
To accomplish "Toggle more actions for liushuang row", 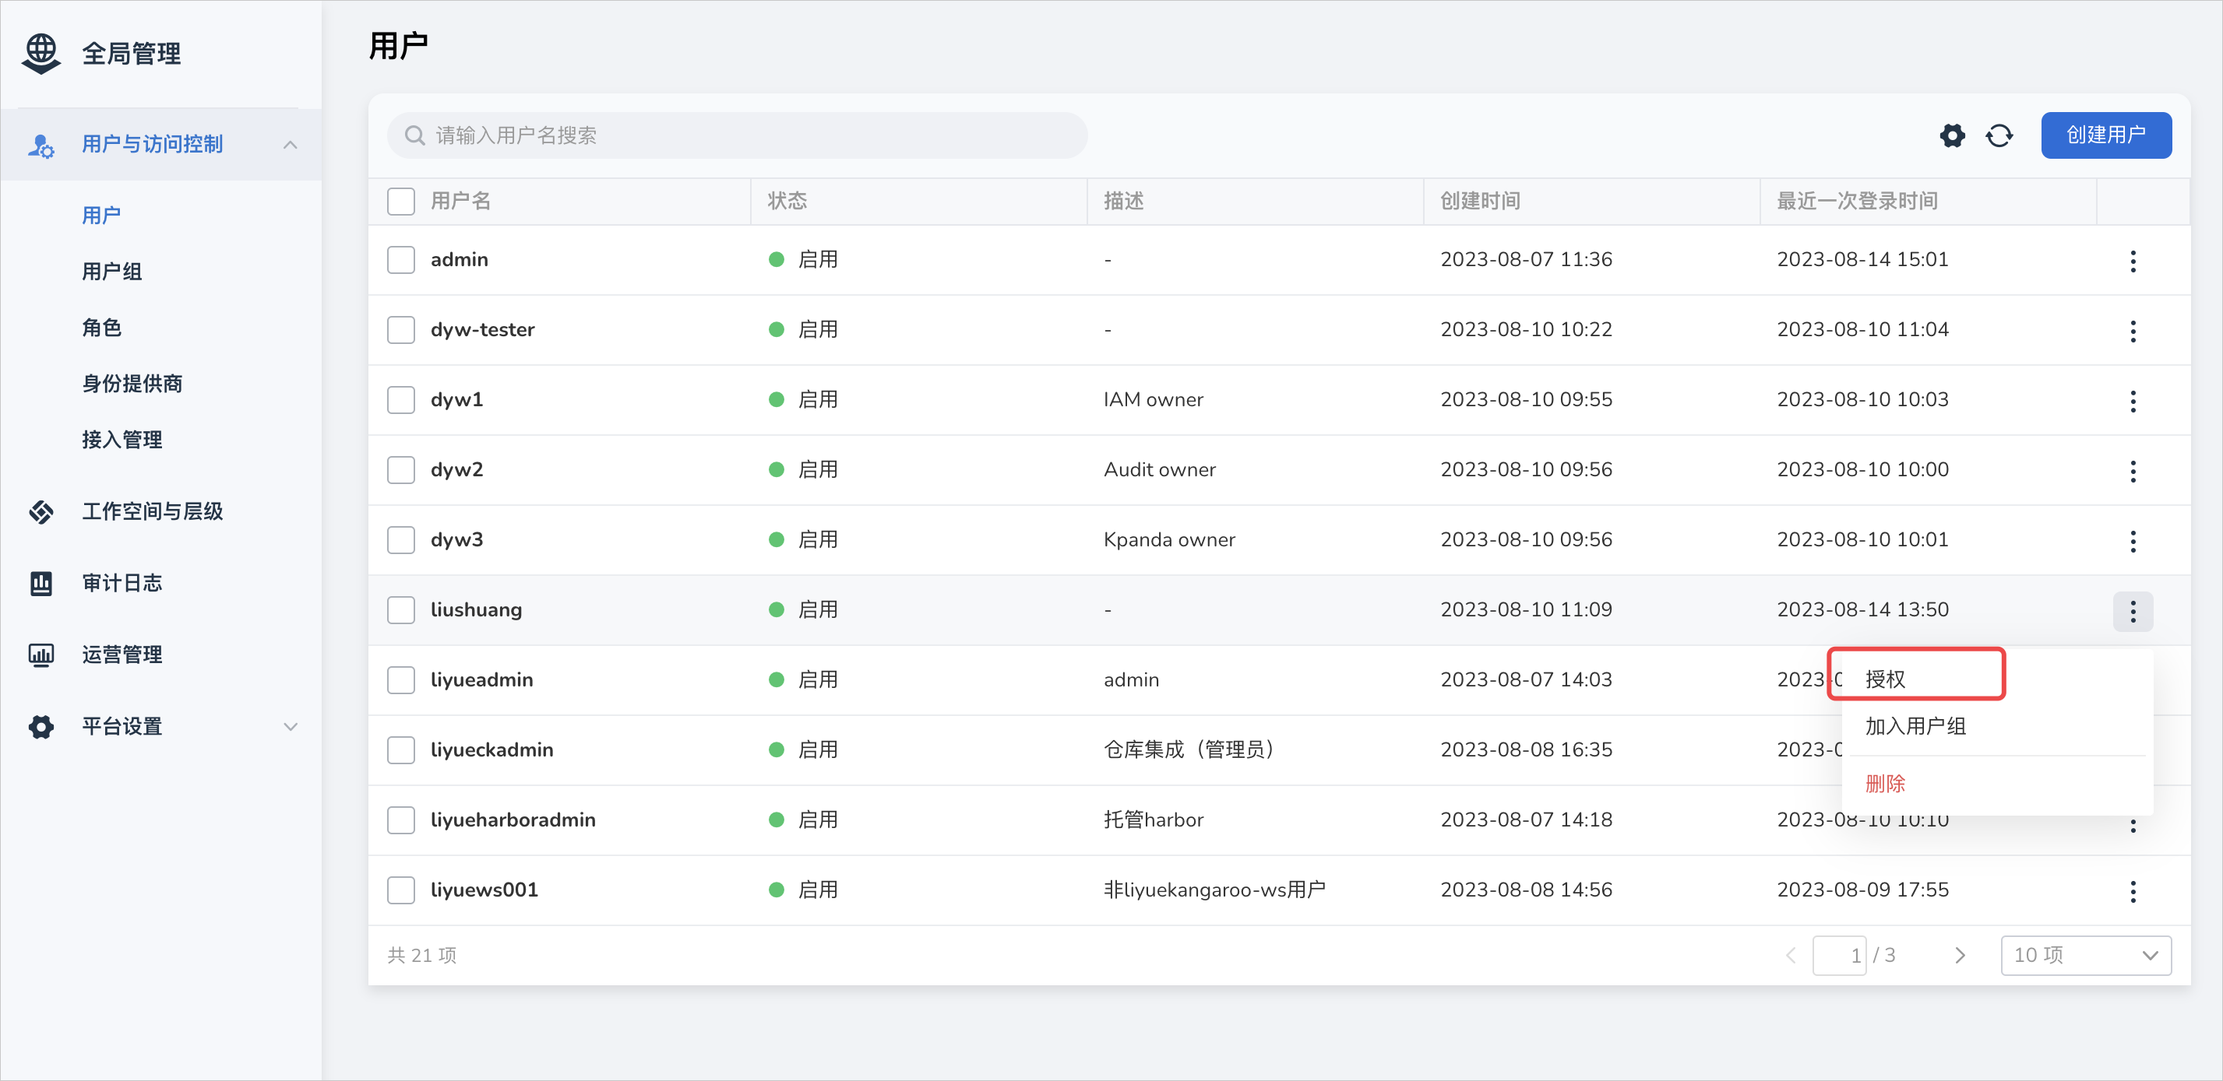I will (2133, 611).
